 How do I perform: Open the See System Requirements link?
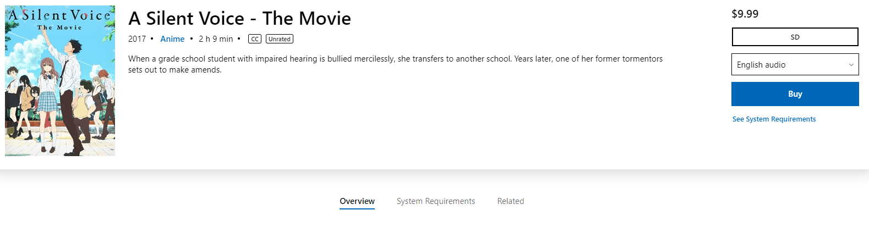[x=774, y=119]
